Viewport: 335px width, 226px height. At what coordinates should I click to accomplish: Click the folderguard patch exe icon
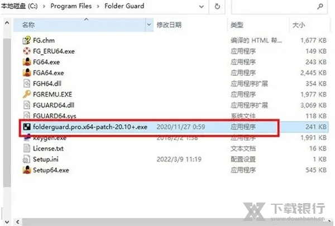[x=27, y=127]
